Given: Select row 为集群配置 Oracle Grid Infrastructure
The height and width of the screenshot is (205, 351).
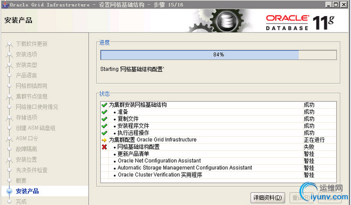Looking at the screenshot, I should click(218, 140).
